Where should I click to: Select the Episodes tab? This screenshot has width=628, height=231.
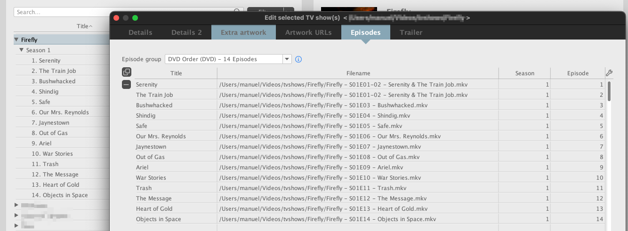pyautogui.click(x=366, y=32)
